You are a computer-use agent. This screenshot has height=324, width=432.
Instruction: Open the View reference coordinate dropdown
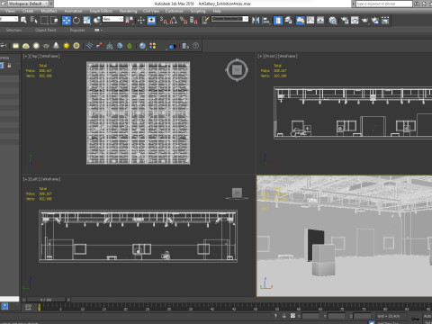pyautogui.click(x=112, y=19)
